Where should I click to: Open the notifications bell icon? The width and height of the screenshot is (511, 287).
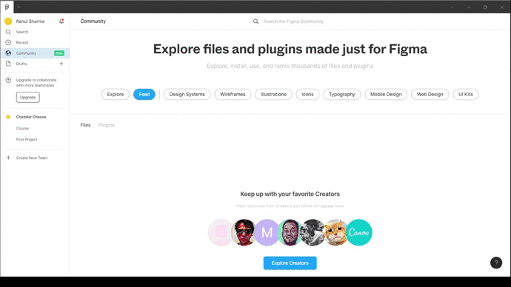(x=61, y=21)
